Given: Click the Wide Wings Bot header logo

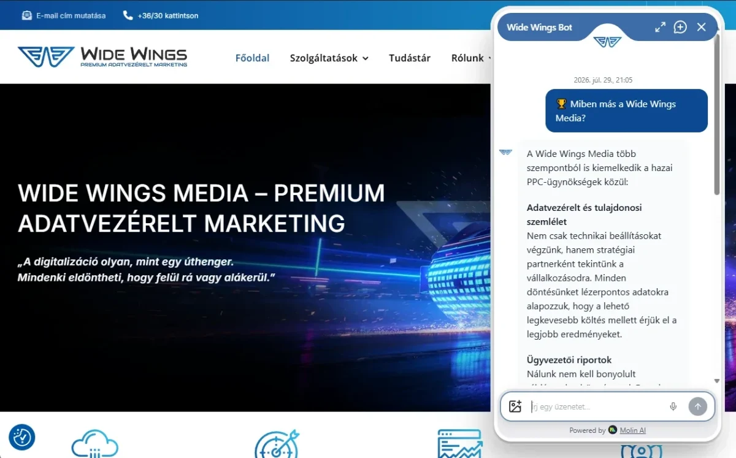Looking at the screenshot, I should click(x=607, y=41).
